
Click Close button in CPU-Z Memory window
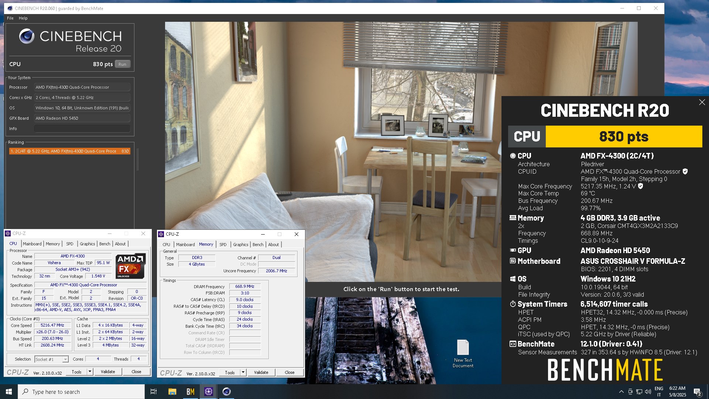tap(290, 372)
